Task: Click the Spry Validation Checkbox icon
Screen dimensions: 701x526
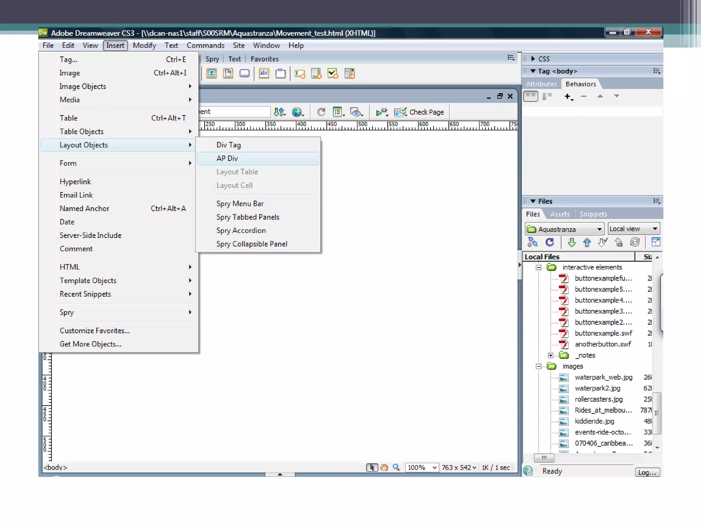Action: click(x=332, y=73)
